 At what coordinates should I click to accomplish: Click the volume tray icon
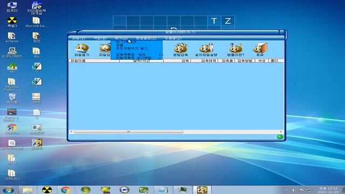point(294,190)
